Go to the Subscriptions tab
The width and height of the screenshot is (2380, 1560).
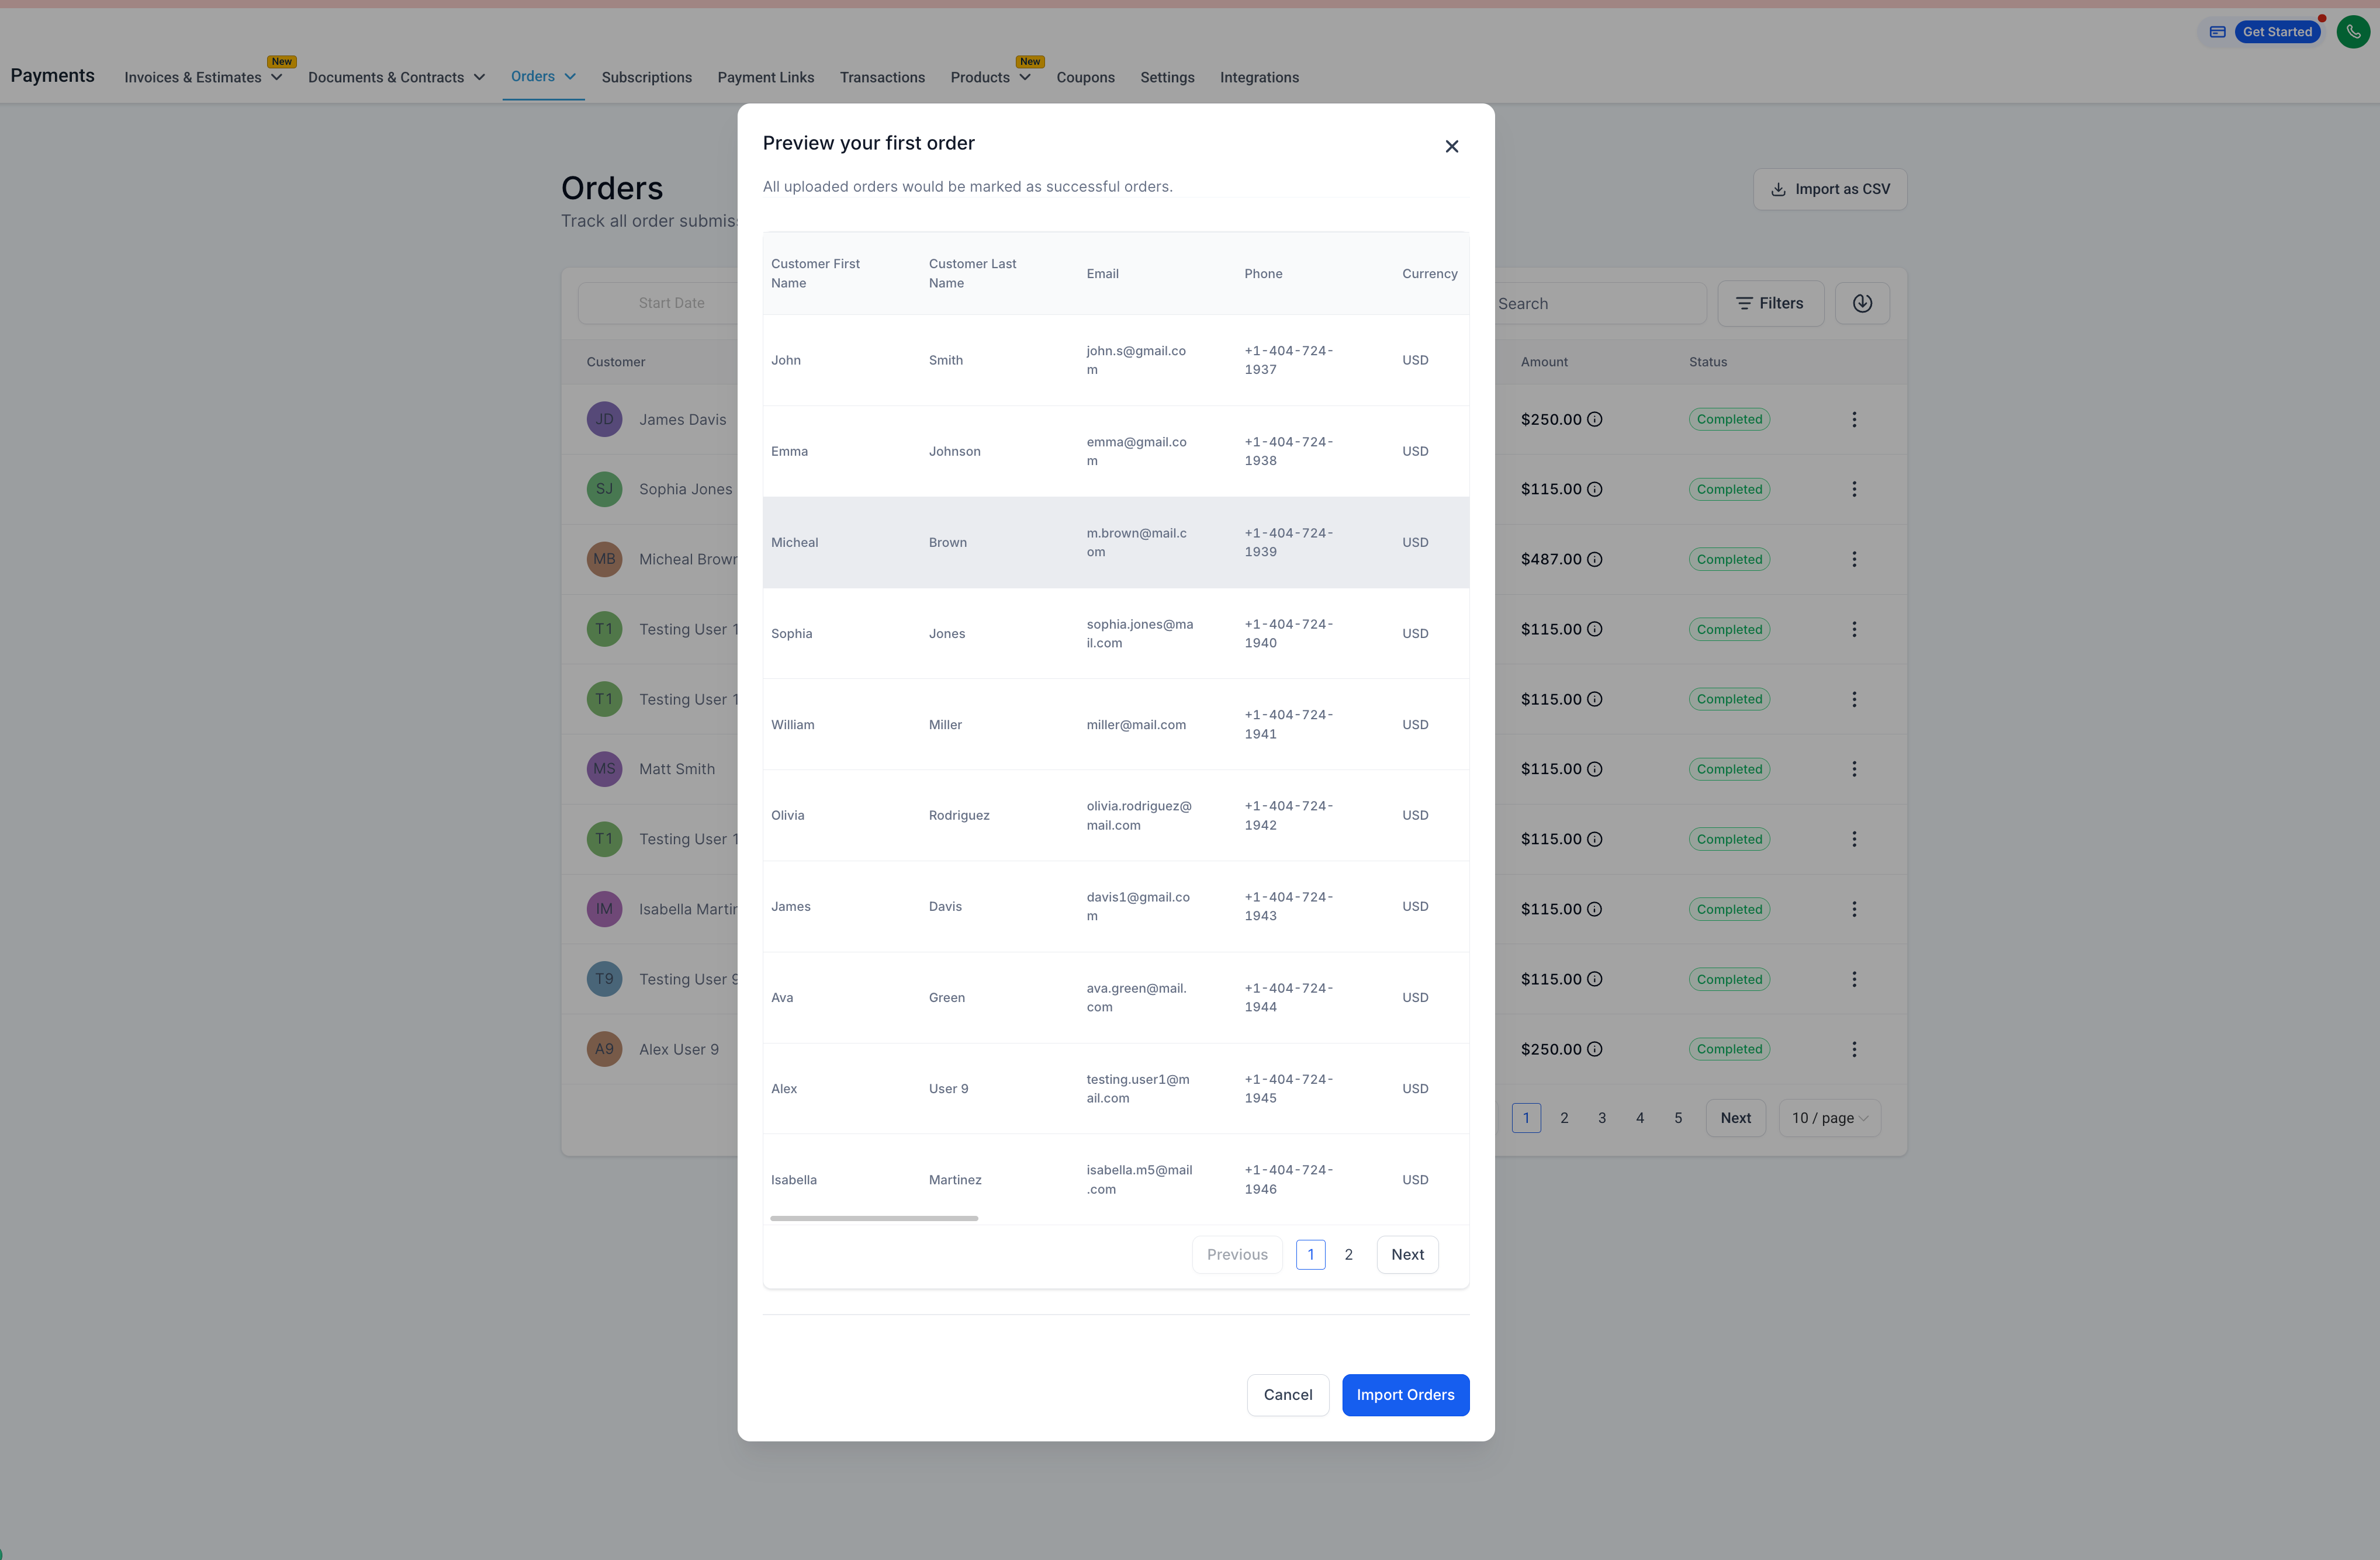(x=646, y=78)
